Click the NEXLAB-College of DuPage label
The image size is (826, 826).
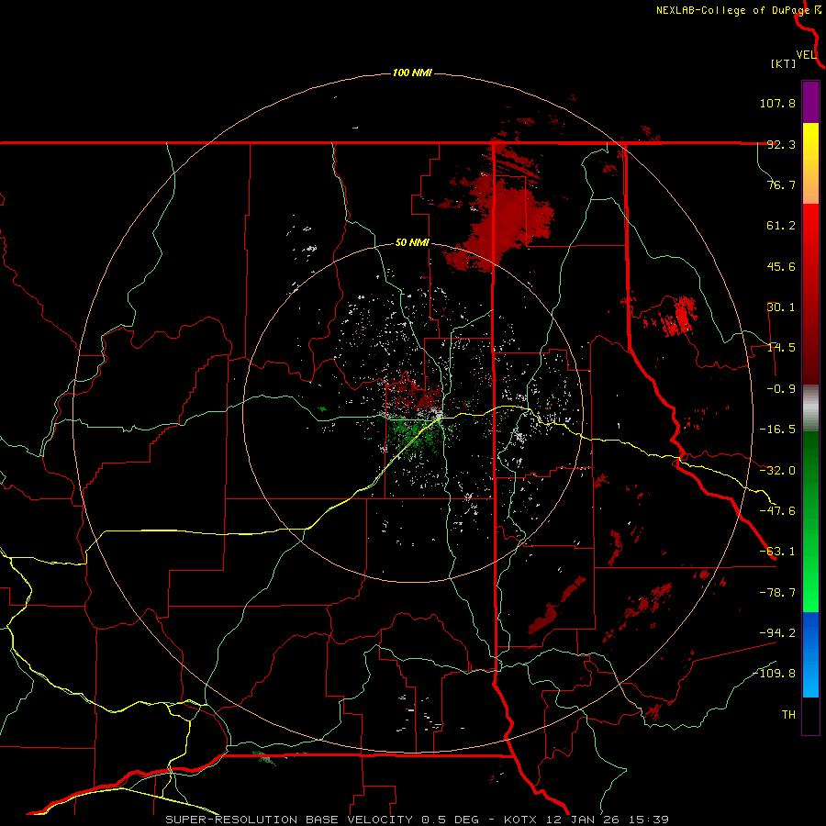coord(732,10)
